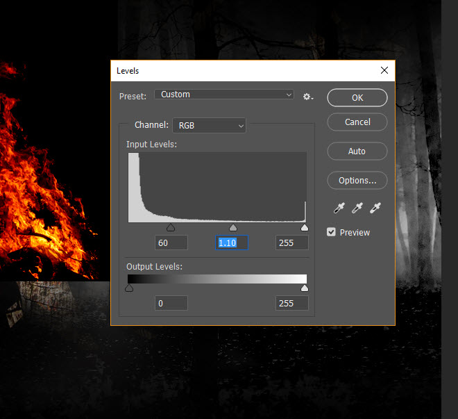
Task: Close the Levels dialog with X
Action: (384, 70)
